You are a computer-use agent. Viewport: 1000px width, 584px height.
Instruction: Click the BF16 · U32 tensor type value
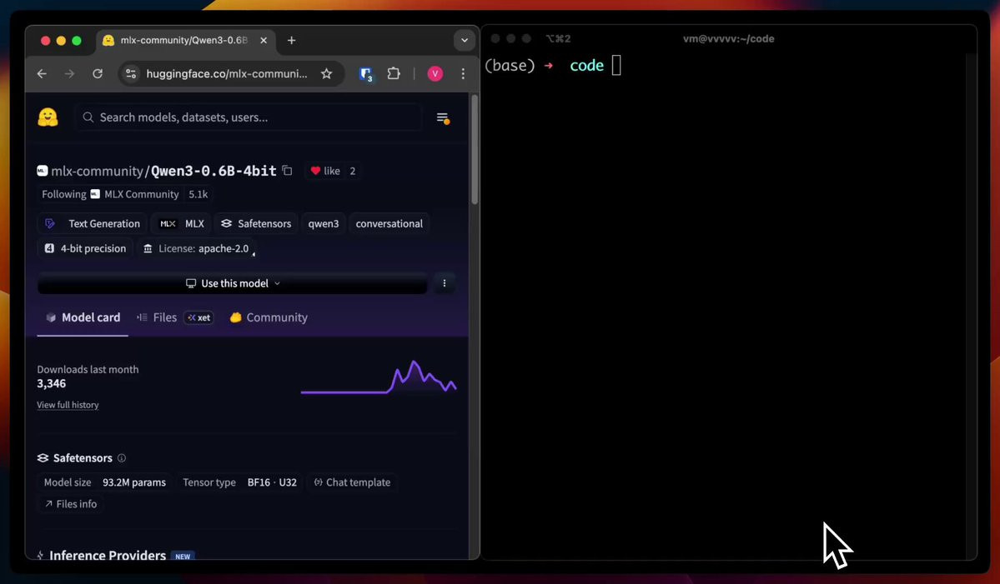(x=272, y=482)
